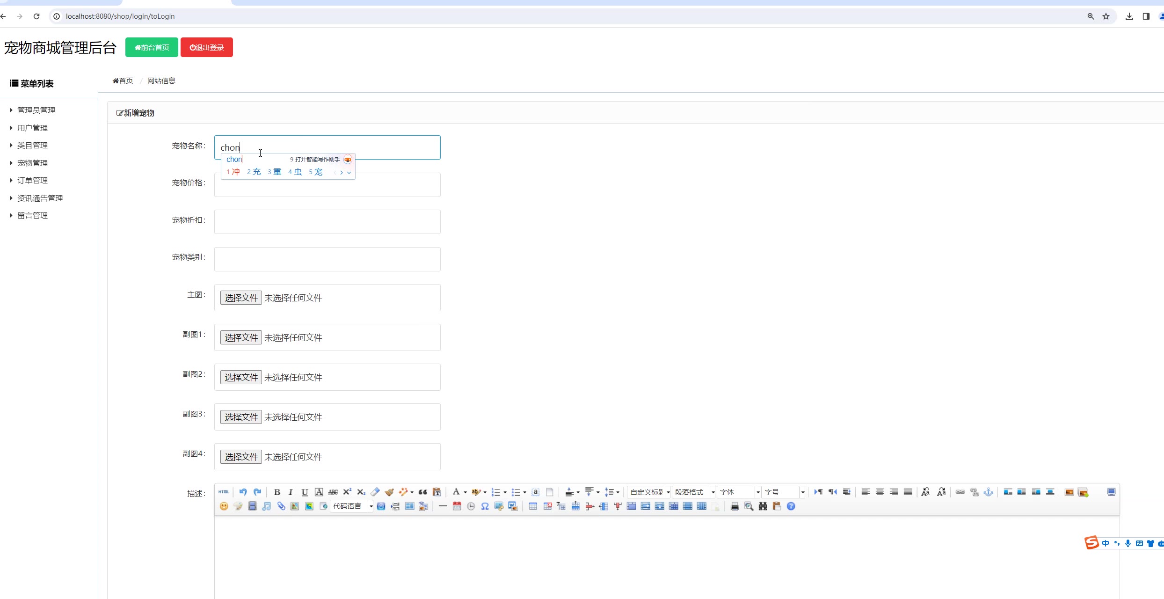
Task: Select the eraser clear formatting tool
Action: [x=375, y=492]
